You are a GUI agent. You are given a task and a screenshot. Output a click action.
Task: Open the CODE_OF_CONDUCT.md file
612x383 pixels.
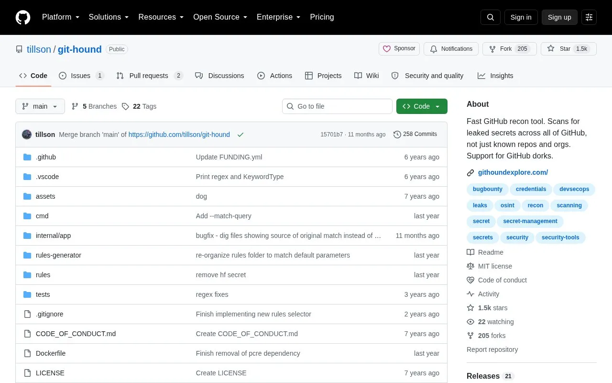(76, 334)
